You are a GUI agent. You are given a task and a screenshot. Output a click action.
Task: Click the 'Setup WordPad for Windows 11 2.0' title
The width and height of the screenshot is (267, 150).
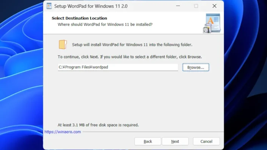click(x=91, y=6)
